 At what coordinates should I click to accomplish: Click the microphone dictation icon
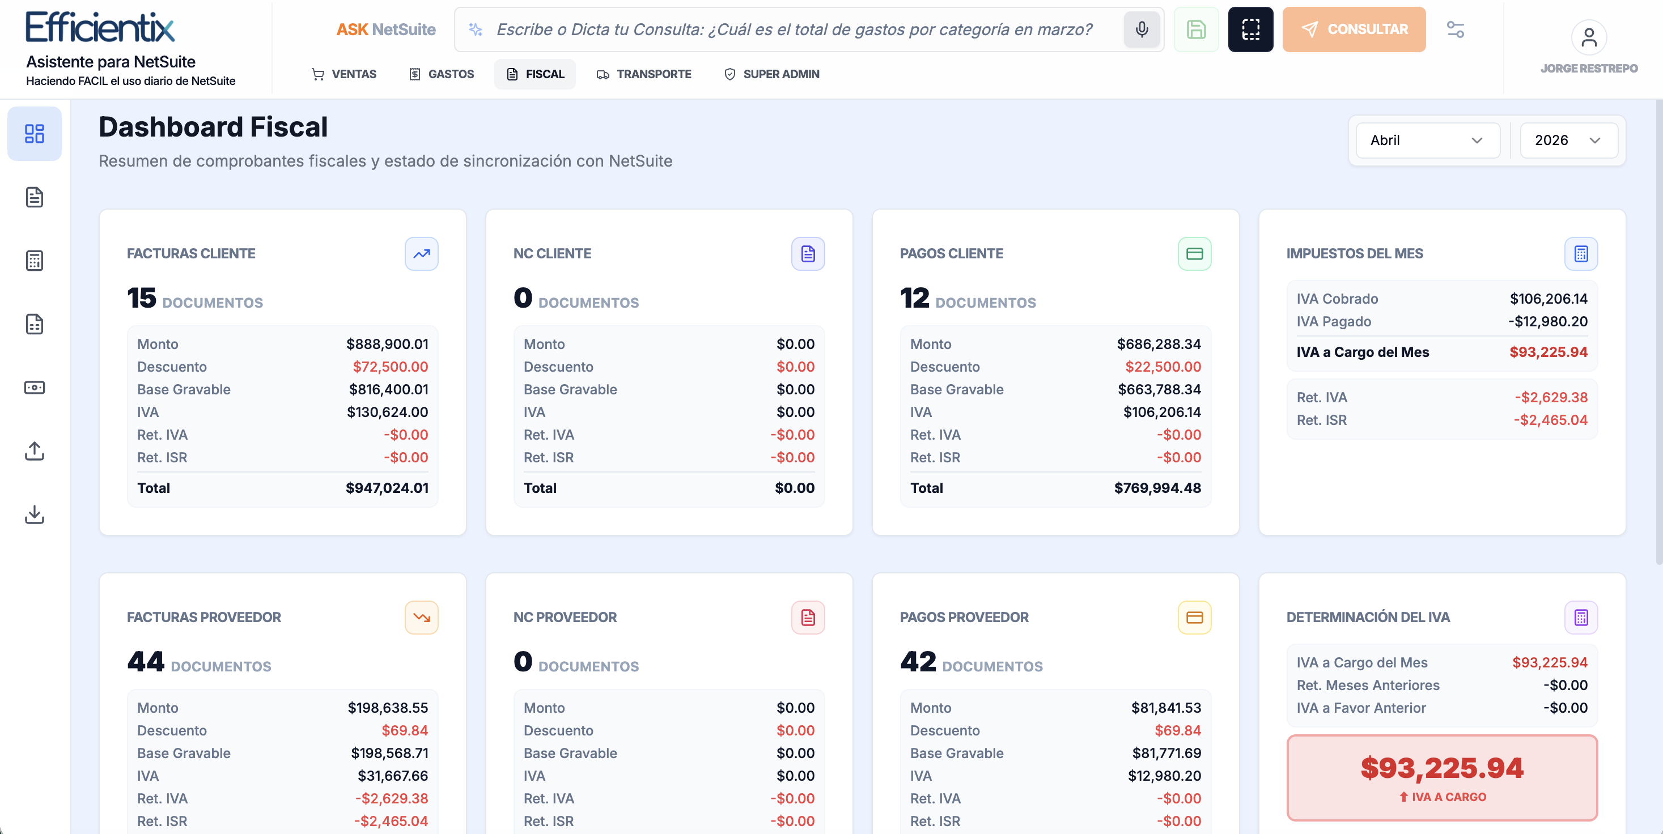pos(1142,29)
